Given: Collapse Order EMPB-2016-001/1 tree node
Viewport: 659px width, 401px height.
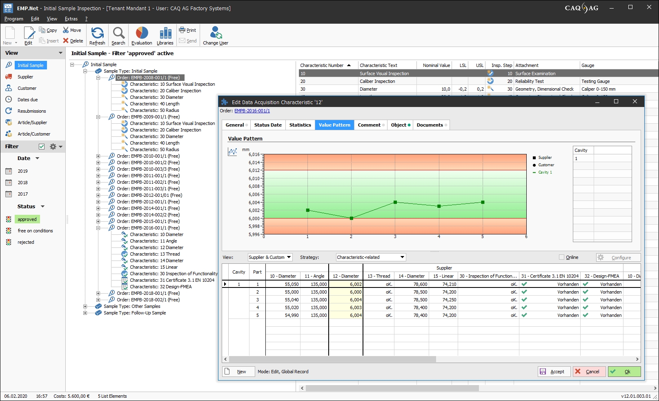Looking at the screenshot, I should point(98,228).
